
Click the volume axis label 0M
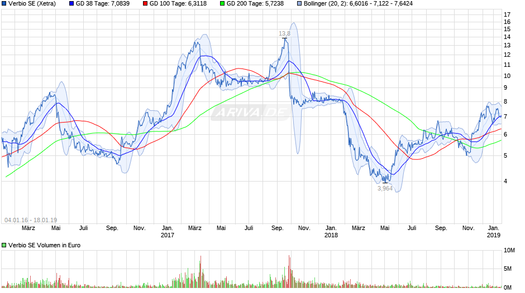coord(508,287)
